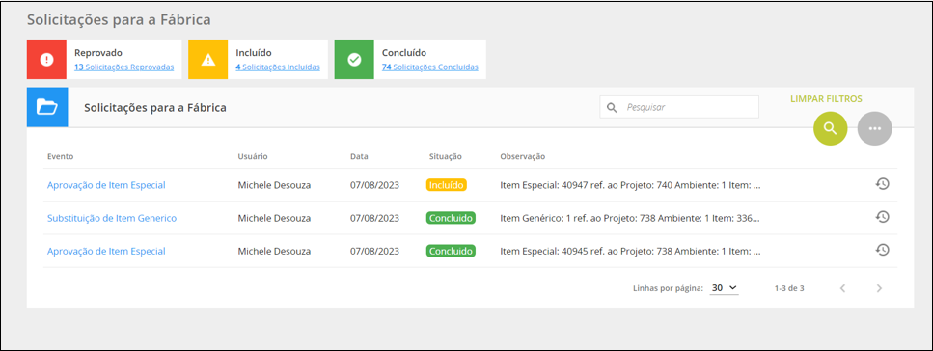Click the yellow Incluído status badge

pos(447,185)
